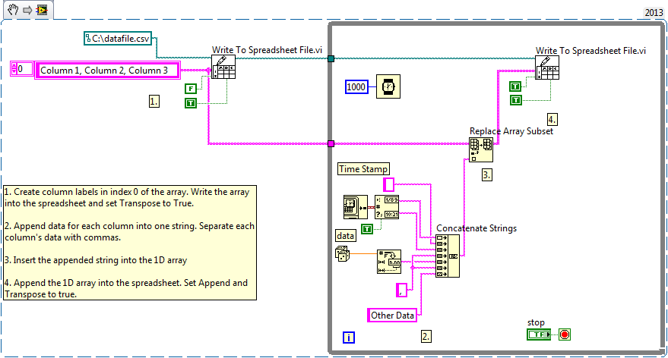Click the red loop condition stop terminal
The image size is (668, 358).
point(565,334)
